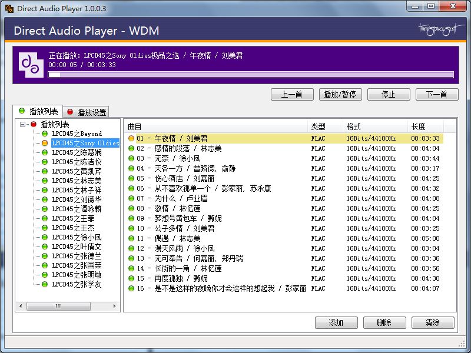Viewport: 471px width, 353px height.
Task: Click duration 00:05:00 of track 11
Action: (425, 238)
